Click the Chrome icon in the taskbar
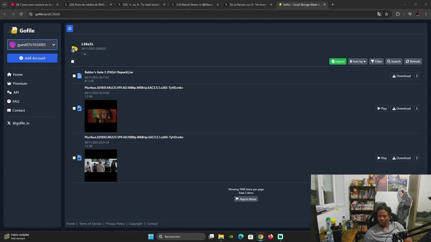Image resolution: width=431 pixels, height=242 pixels. [x=261, y=237]
